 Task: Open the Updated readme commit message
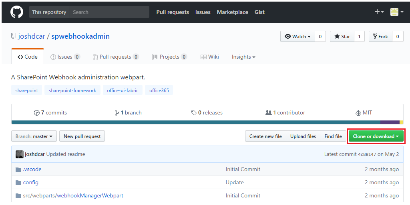66,154
